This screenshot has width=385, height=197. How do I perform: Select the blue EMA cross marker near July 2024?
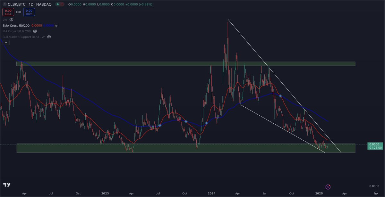tap(280, 96)
